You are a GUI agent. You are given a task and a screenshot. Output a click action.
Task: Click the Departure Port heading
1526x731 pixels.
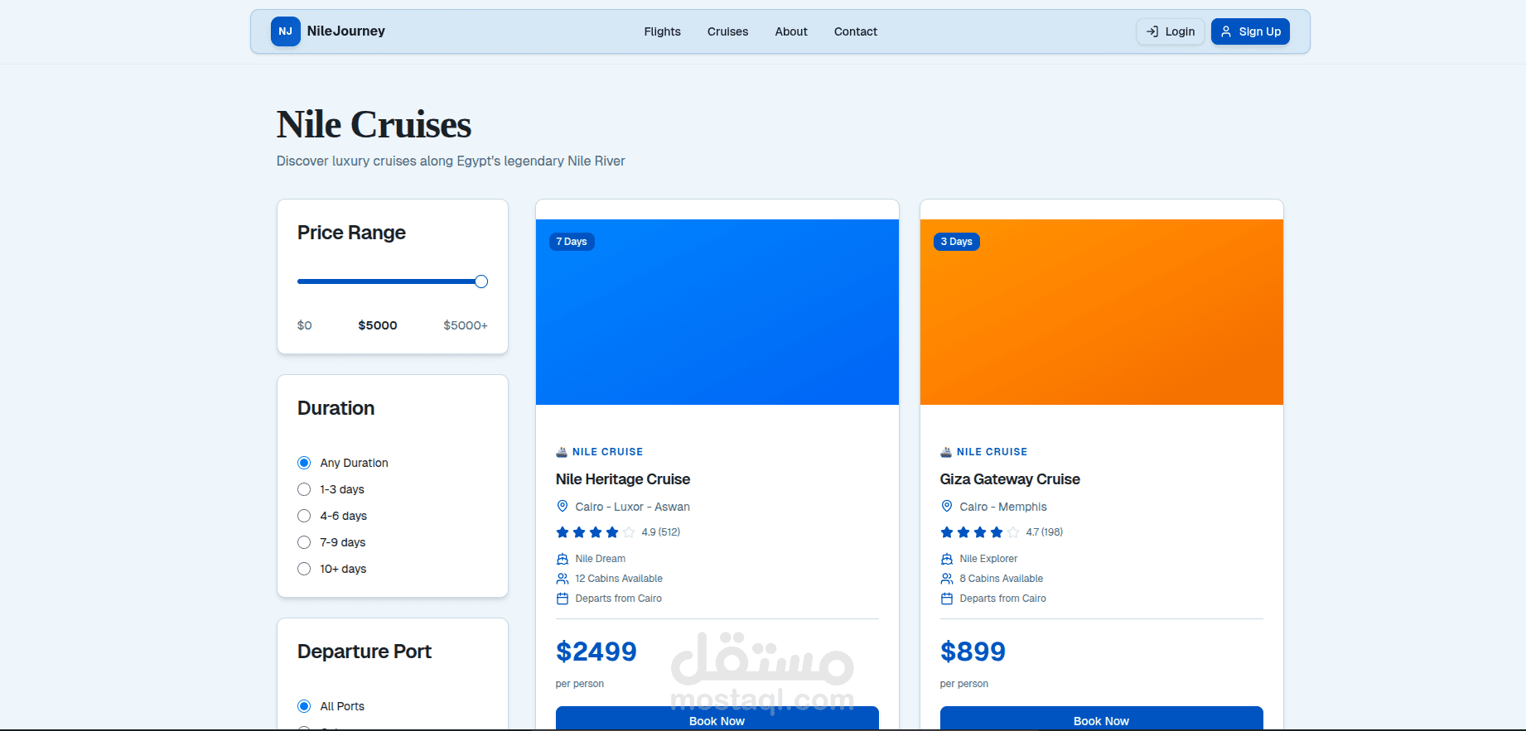tap(365, 652)
